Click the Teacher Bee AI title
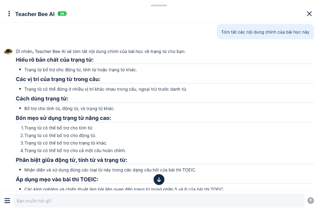The height and width of the screenshot is (212, 318). pyautogui.click(x=35, y=14)
